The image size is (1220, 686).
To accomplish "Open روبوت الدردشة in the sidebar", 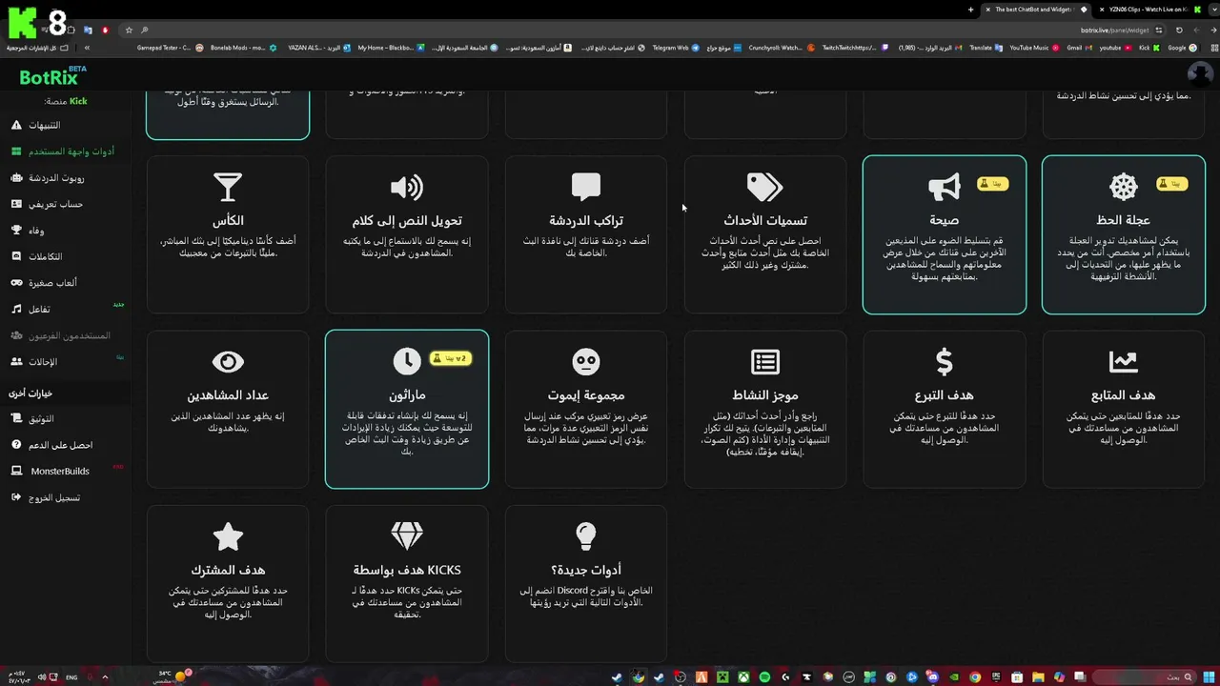I will [x=56, y=178].
